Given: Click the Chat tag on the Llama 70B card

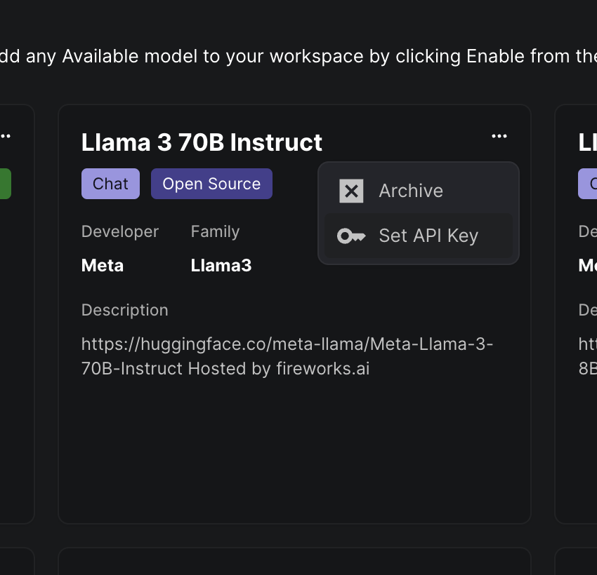Looking at the screenshot, I should click(110, 184).
